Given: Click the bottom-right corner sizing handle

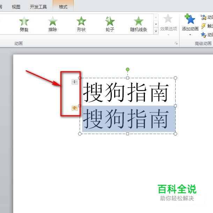Looking at the screenshot, I should (x=175, y=134).
